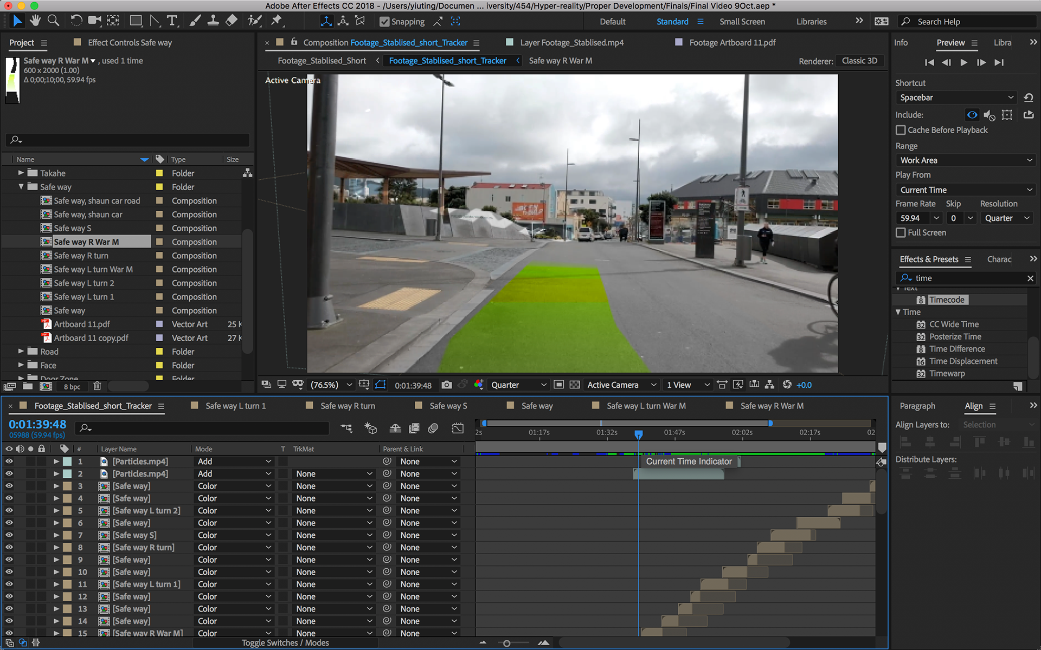This screenshot has height=650, width=1041.
Task: Select the Type tool
Action: (x=172, y=21)
